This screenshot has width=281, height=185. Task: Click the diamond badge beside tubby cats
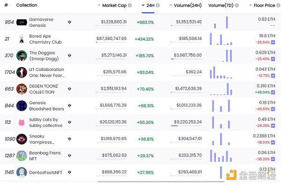point(69,122)
